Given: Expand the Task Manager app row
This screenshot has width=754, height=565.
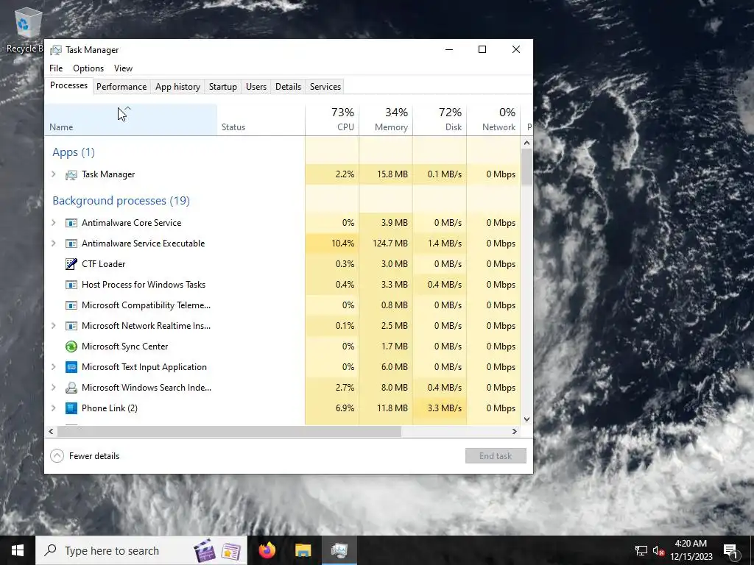Looking at the screenshot, I should [x=53, y=174].
